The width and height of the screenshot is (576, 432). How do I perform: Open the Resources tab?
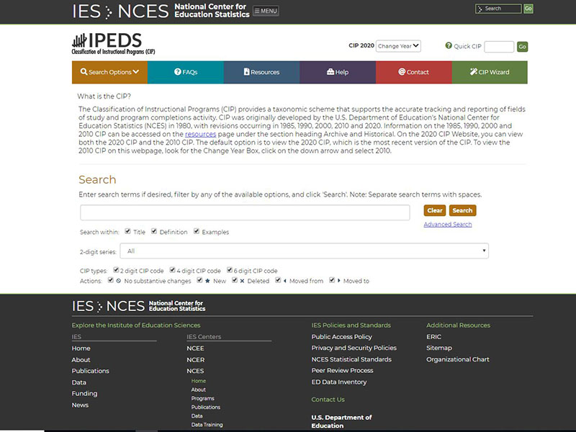[261, 72]
